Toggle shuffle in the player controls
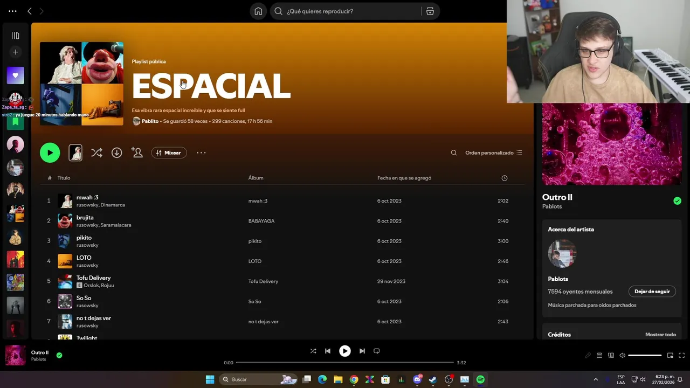Viewport: 690px width, 388px height. (x=313, y=351)
